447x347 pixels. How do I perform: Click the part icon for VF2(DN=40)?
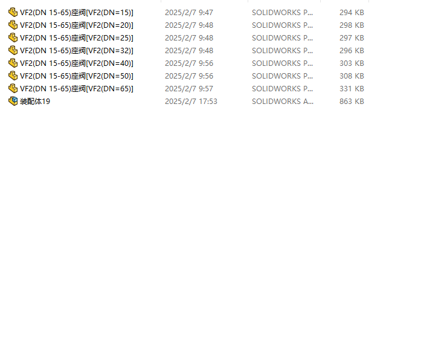coord(13,63)
